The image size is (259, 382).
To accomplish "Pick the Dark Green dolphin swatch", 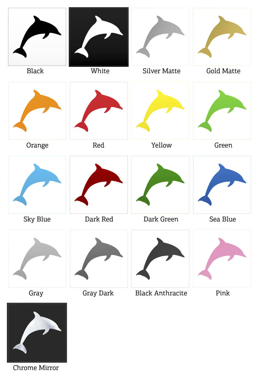I will pyautogui.click(x=160, y=185).
